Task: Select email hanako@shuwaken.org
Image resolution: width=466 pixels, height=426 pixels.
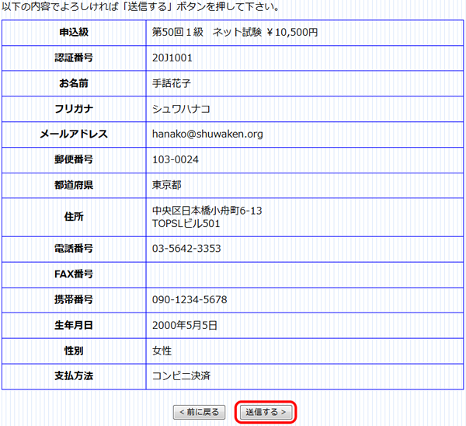Action: click(x=207, y=134)
